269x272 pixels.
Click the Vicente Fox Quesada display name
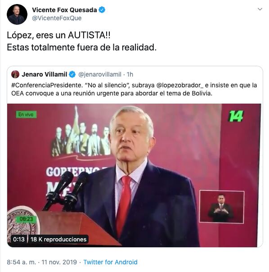pyautogui.click(x=64, y=10)
